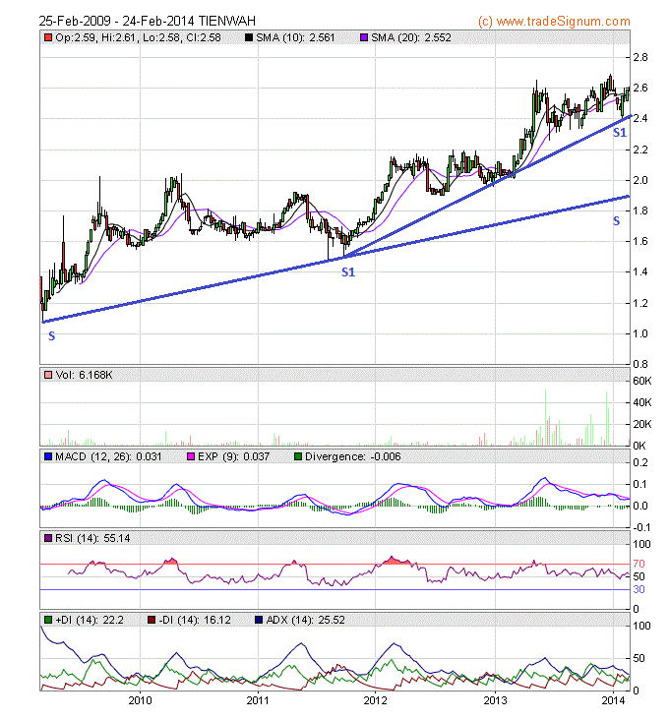
Task: Click the magenta EXP (9) legend swatch
Action: point(191,457)
